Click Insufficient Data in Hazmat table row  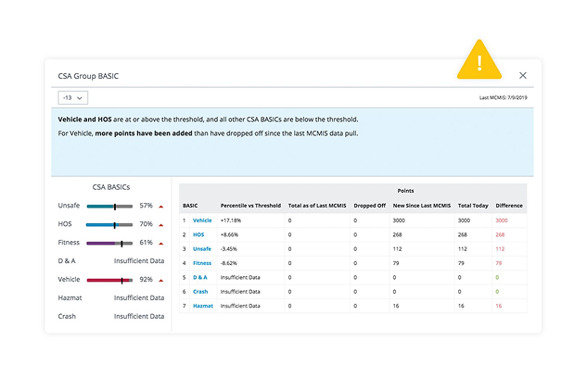(240, 306)
